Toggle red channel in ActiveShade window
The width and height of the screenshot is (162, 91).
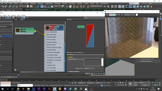tap(110, 15)
